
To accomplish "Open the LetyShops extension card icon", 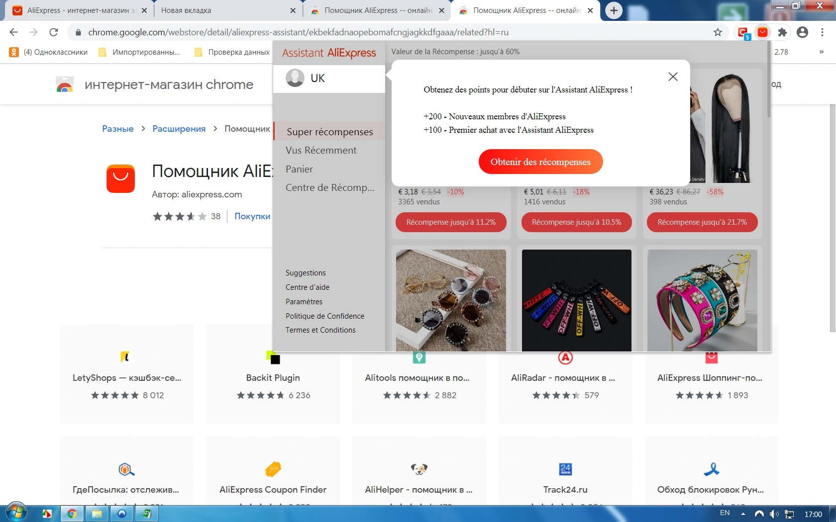I will coord(126,357).
